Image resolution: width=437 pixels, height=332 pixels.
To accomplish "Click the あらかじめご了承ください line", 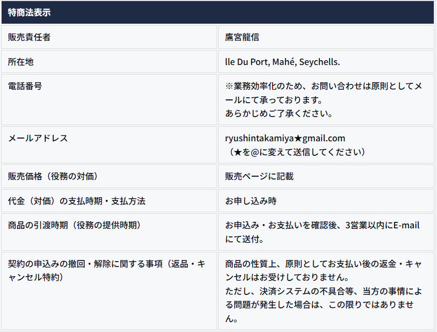I will 279,113.
